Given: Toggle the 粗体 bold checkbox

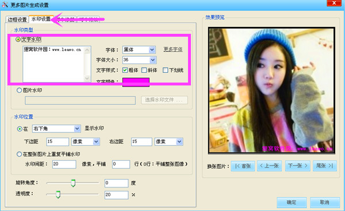Looking at the screenshot, I should pos(125,70).
